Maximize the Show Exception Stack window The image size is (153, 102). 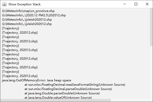[136, 4]
